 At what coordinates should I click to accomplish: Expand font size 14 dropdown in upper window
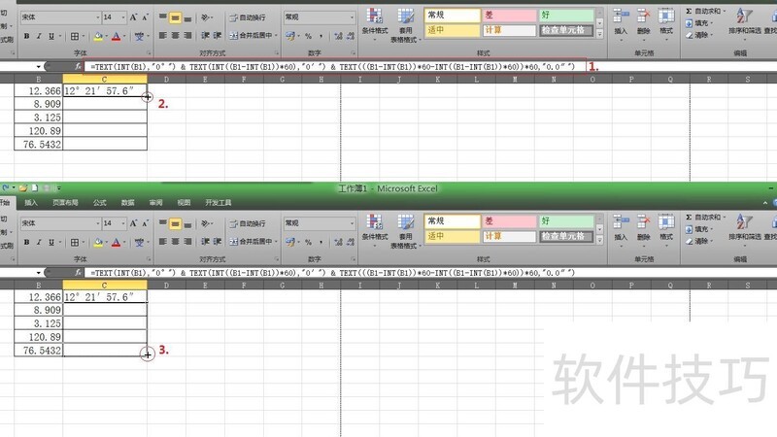click(x=121, y=17)
